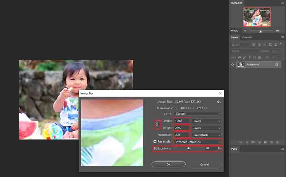Open the Width units Pixels dropdown

tap(206, 121)
